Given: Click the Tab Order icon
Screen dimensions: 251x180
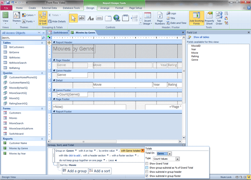Looking at the screenshot, I should click(x=219, y=18).
